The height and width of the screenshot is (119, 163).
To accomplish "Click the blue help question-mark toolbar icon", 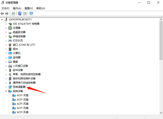I will click(20, 13).
